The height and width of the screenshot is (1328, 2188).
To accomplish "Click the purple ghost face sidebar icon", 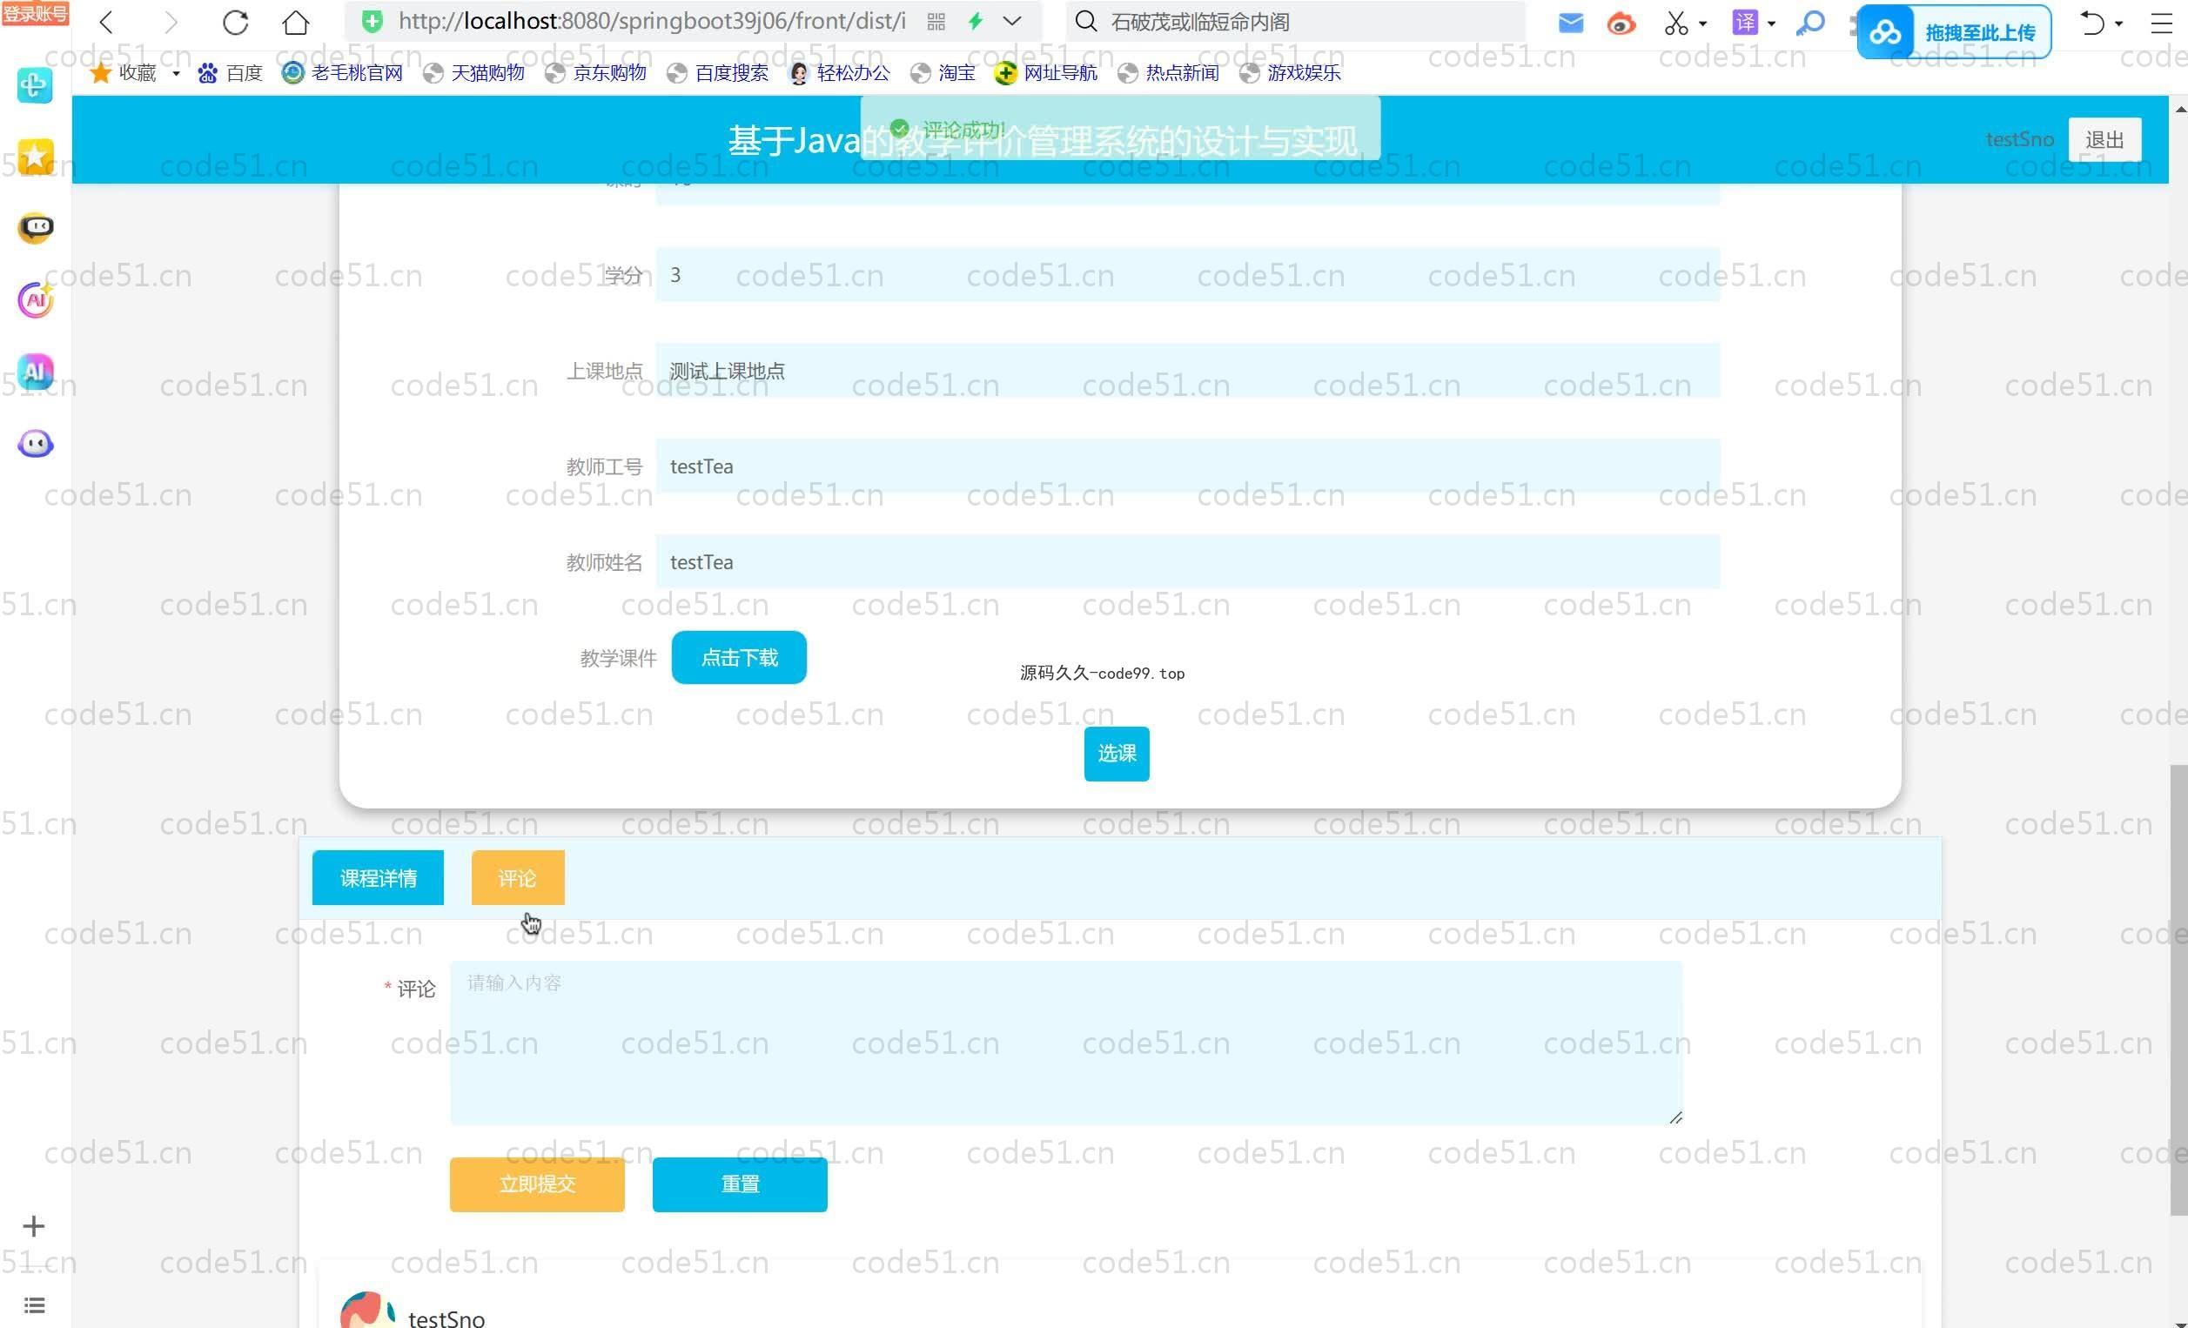I will 36,443.
